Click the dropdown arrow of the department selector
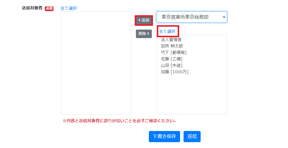 coord(224,17)
